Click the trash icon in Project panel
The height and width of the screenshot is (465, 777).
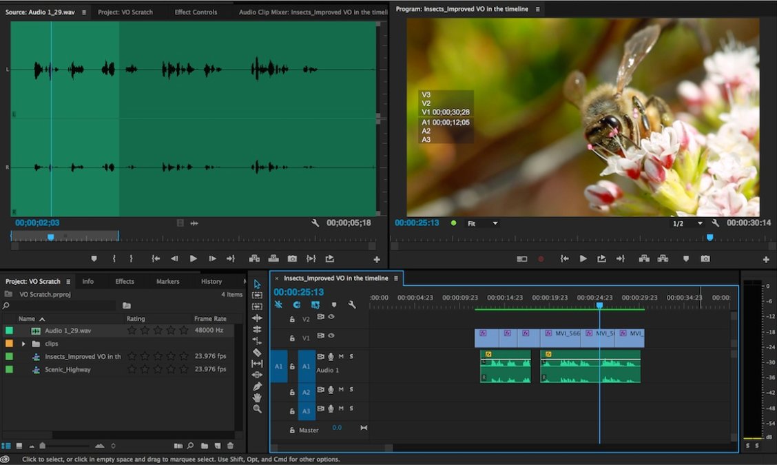230,446
